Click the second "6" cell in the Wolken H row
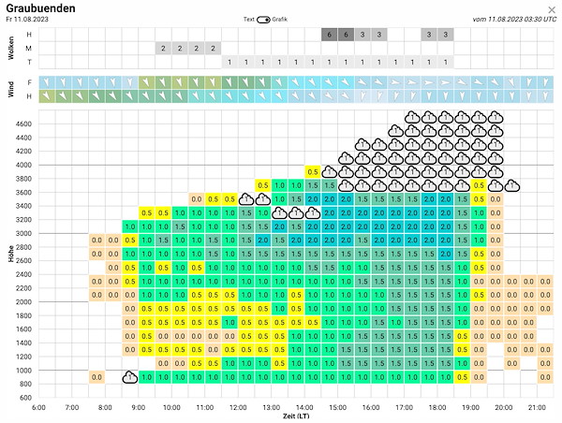 click(346, 35)
